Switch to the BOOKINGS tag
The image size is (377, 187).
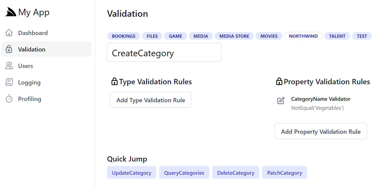pos(124,36)
